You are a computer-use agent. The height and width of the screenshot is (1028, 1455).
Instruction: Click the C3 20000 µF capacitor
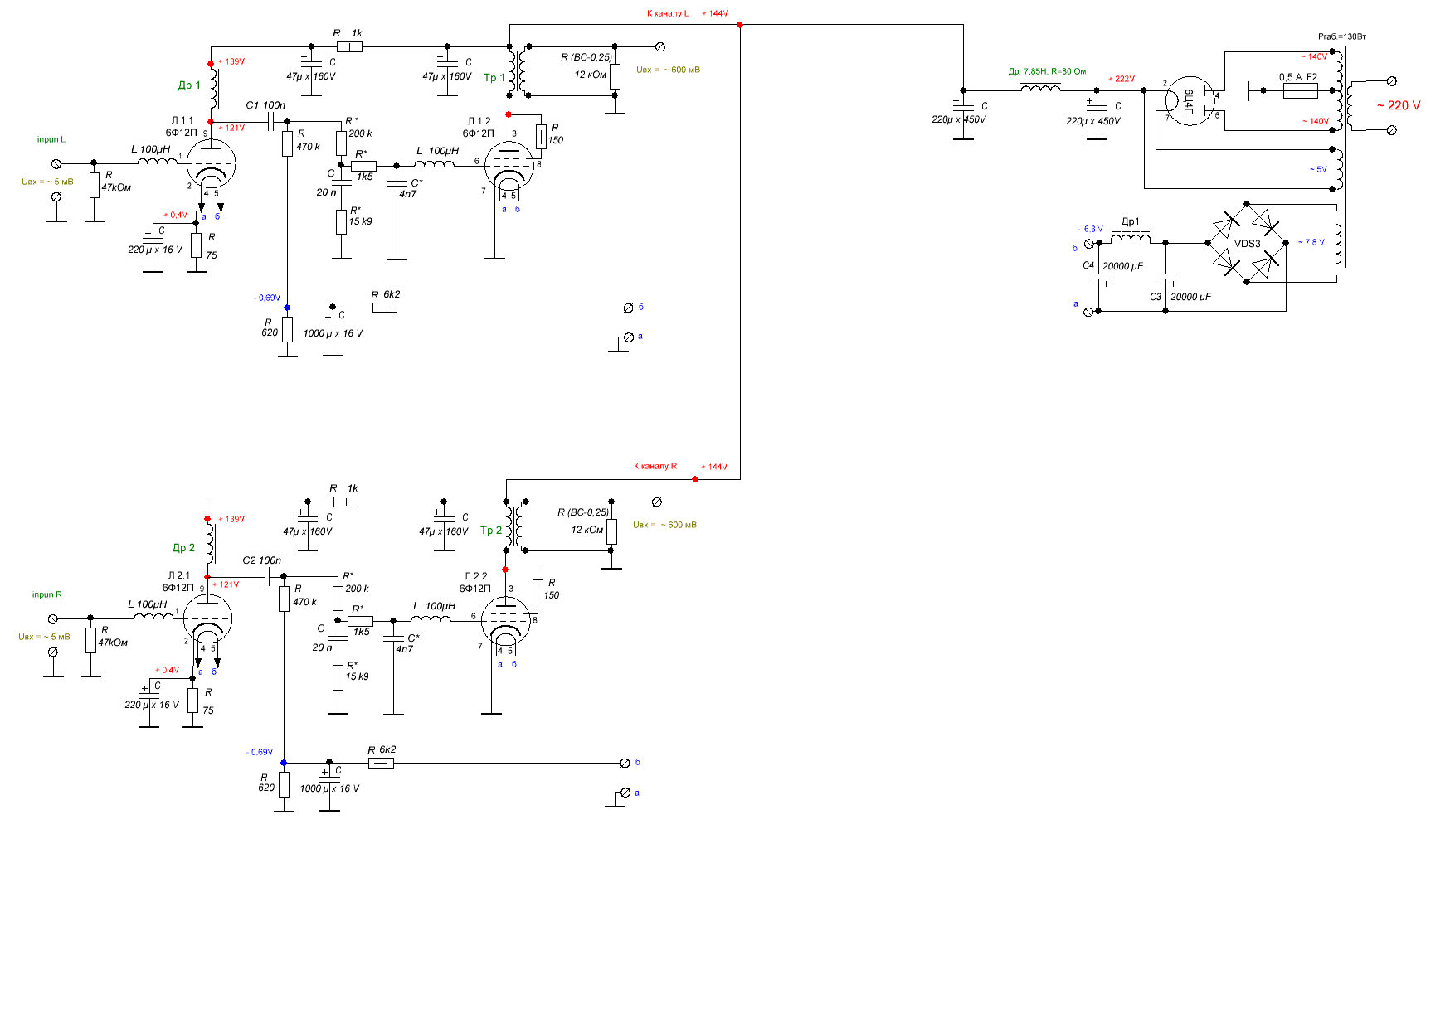[x=1165, y=279]
